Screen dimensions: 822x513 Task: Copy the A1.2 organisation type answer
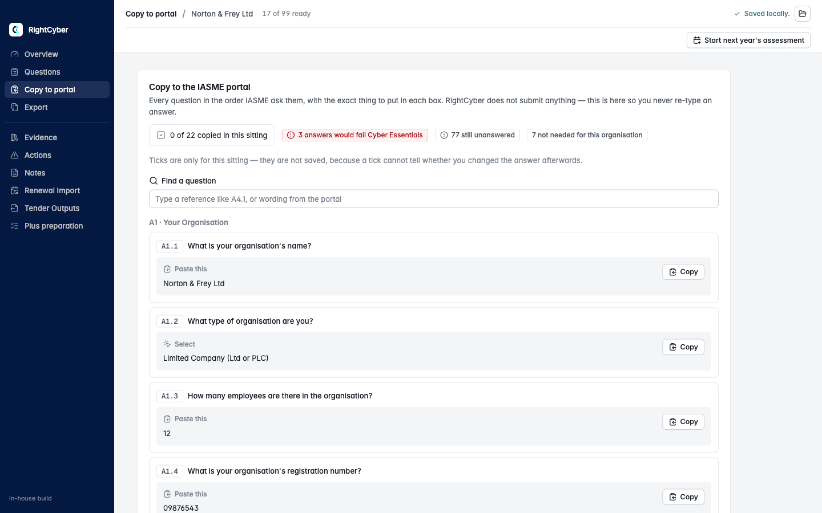click(x=683, y=347)
